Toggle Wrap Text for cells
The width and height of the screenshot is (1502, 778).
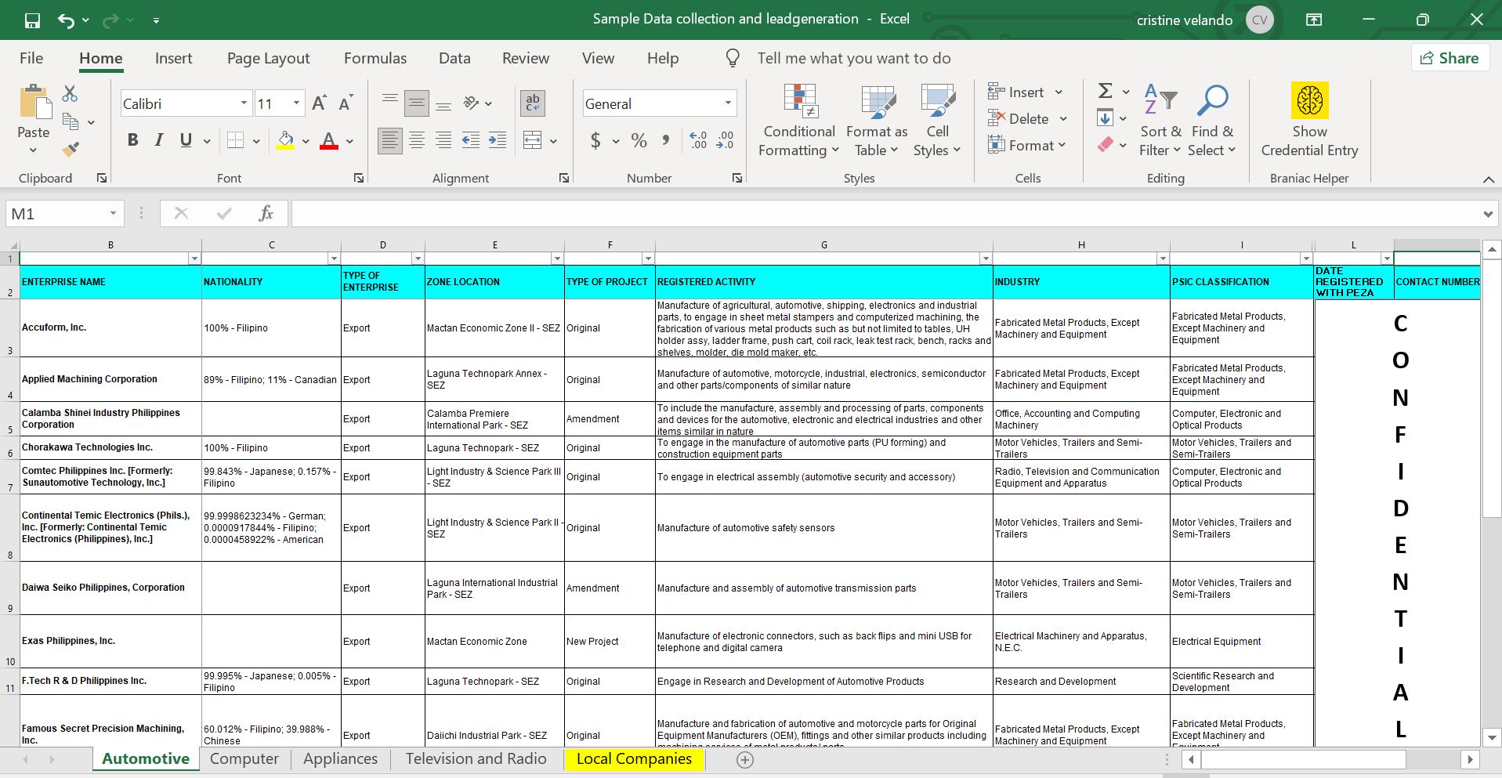pyautogui.click(x=533, y=103)
